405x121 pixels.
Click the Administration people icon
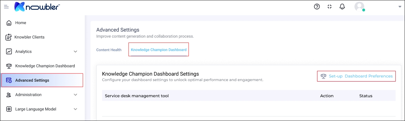pyautogui.click(x=9, y=95)
